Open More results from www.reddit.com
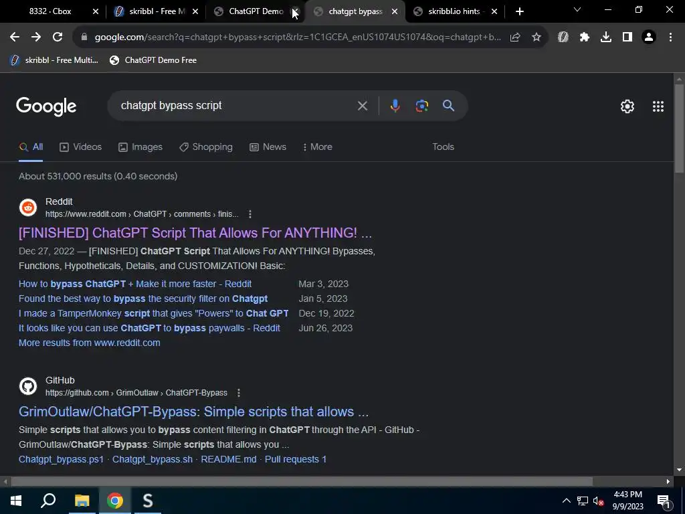Viewport: 685px width, 514px height. coord(90,343)
